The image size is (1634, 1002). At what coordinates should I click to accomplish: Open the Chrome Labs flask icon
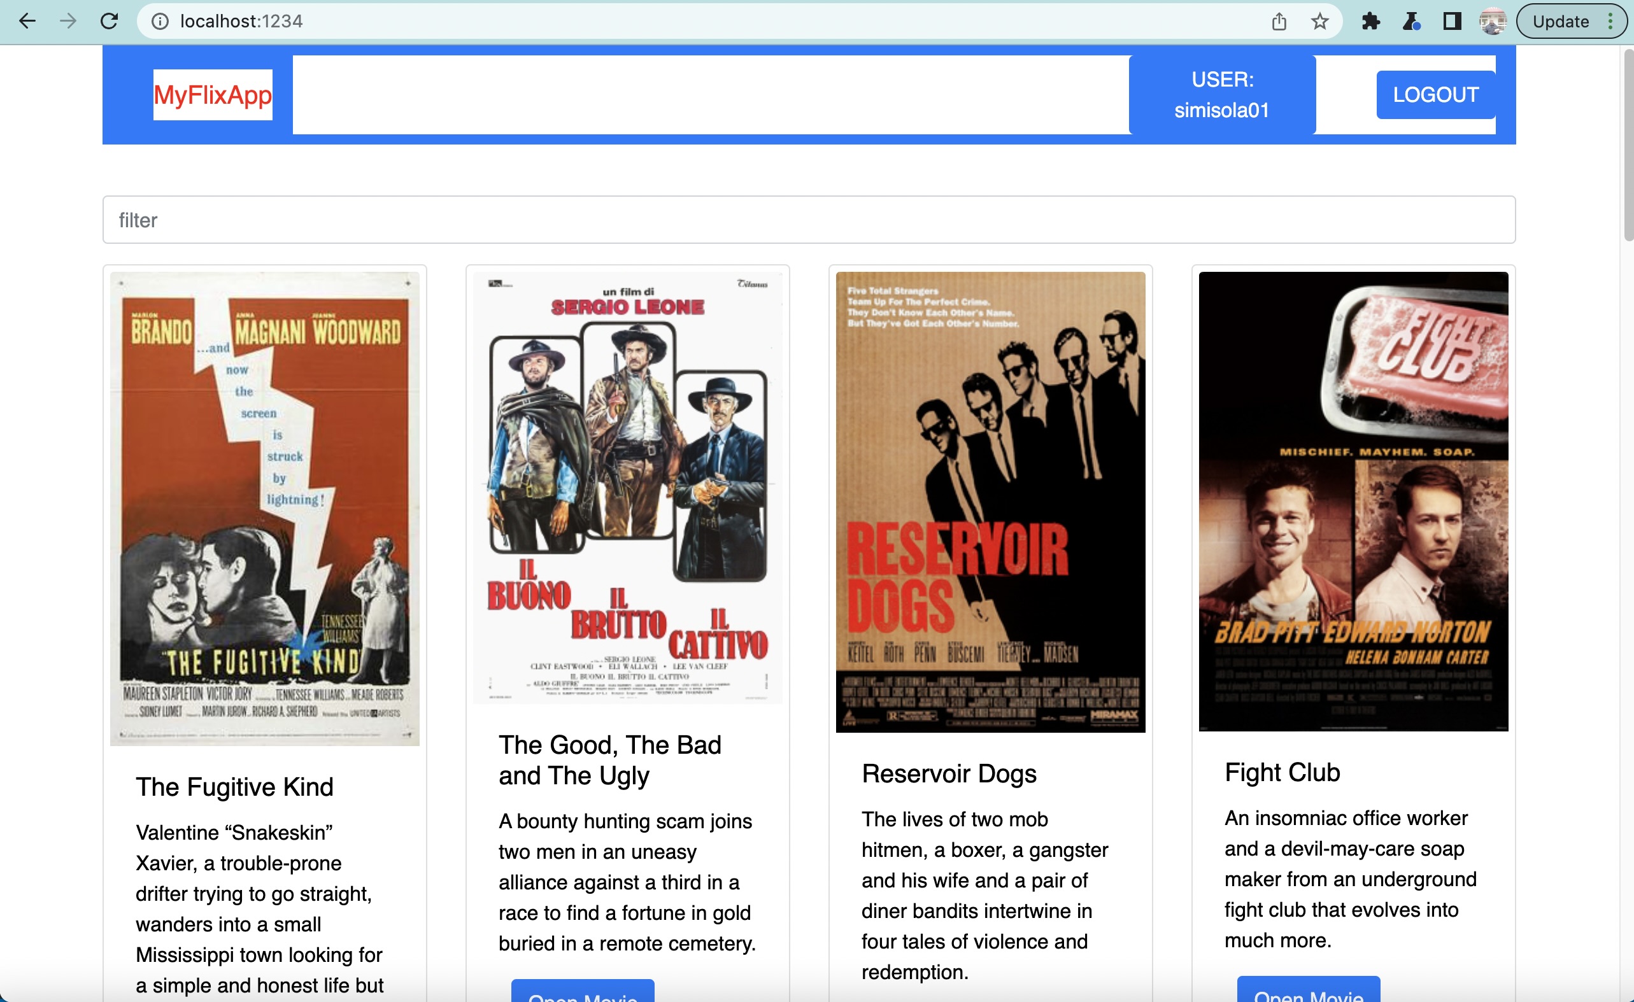1411,21
